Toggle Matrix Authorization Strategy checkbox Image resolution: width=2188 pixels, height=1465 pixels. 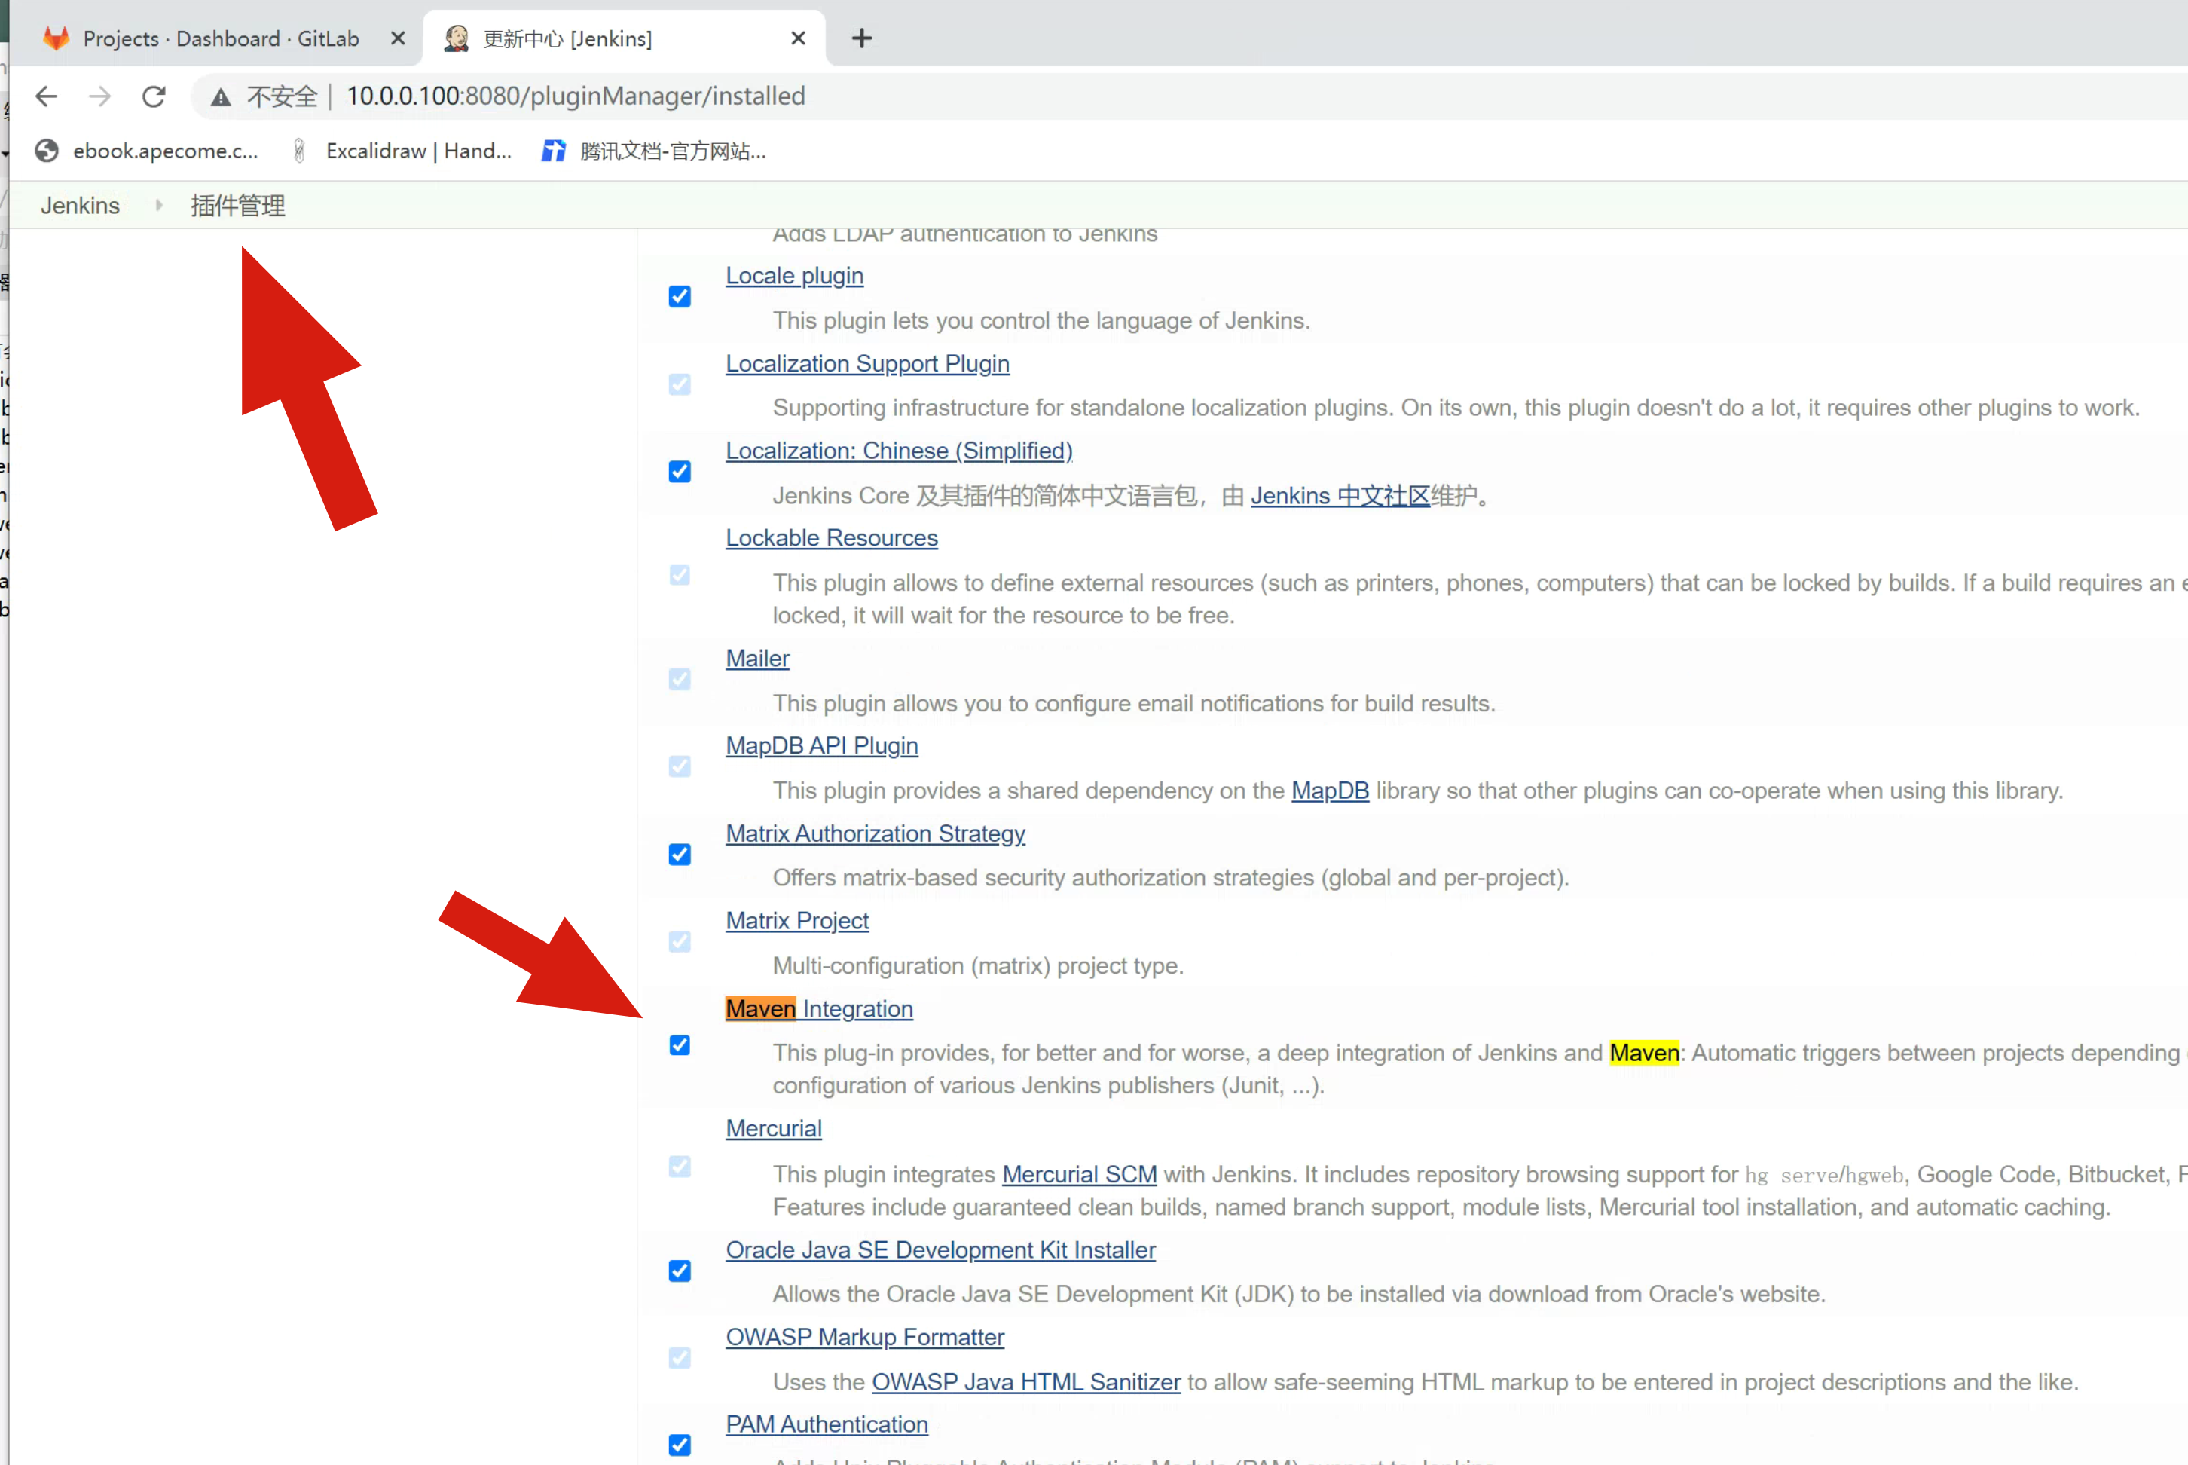tap(680, 855)
